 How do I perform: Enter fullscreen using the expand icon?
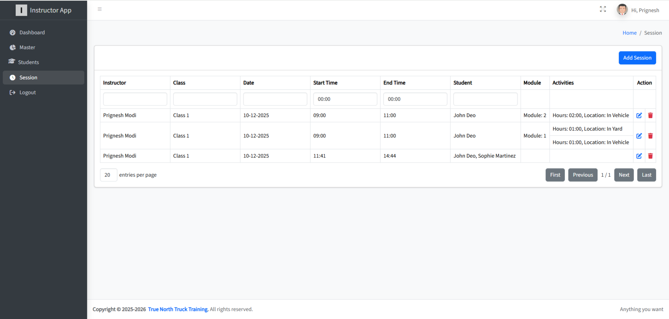click(602, 9)
